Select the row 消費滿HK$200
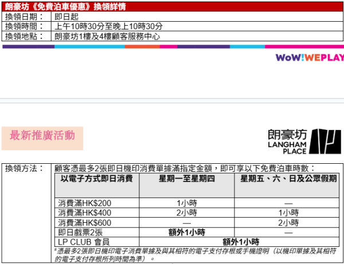This screenshot has height=264, width=344. coord(197,203)
